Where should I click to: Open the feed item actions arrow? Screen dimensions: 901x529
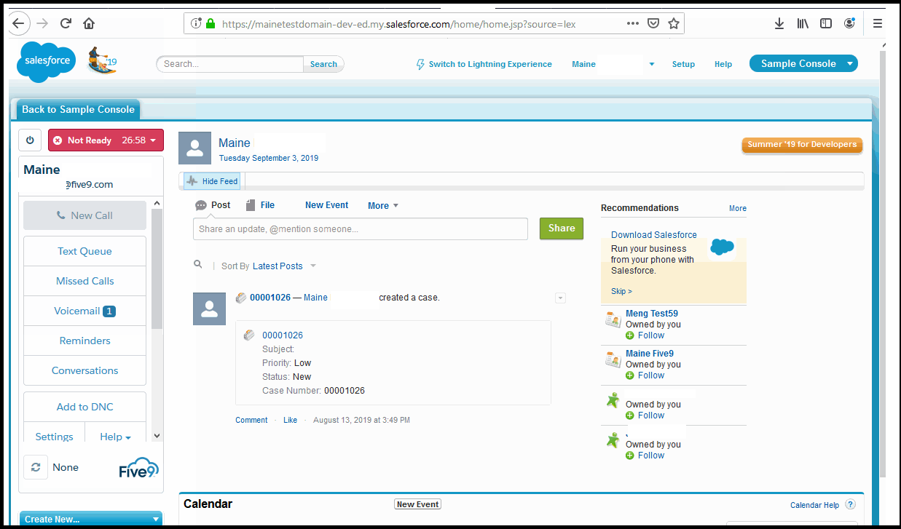[560, 298]
